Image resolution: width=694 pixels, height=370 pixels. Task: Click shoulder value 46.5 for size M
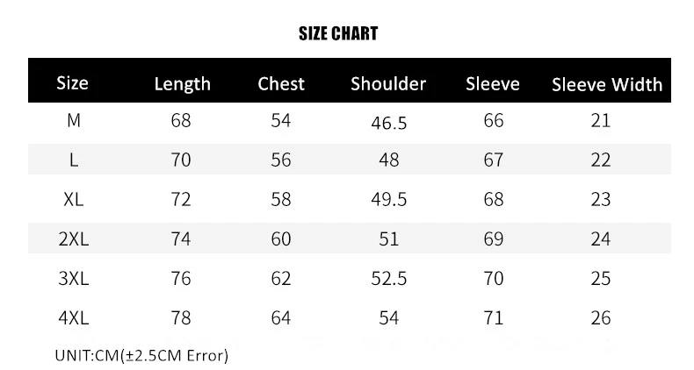[389, 123]
